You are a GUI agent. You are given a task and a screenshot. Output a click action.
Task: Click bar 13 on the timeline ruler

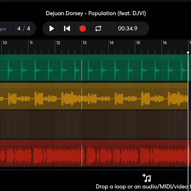[85, 43]
